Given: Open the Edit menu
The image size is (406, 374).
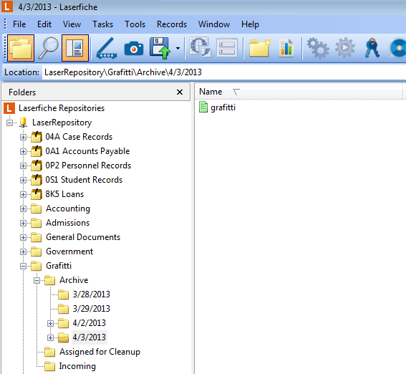Looking at the screenshot, I should tap(44, 24).
